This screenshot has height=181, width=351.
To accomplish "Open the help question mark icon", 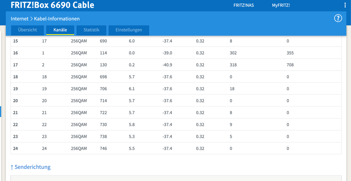I will tap(338, 19).
